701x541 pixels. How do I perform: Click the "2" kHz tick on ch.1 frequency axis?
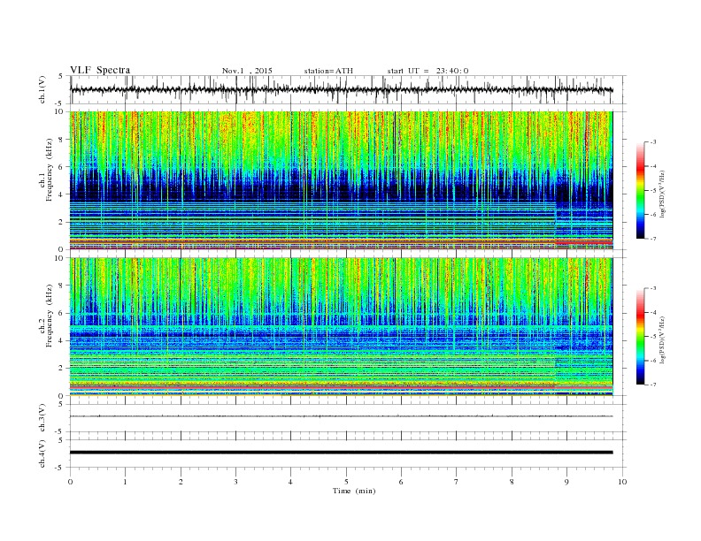point(62,222)
